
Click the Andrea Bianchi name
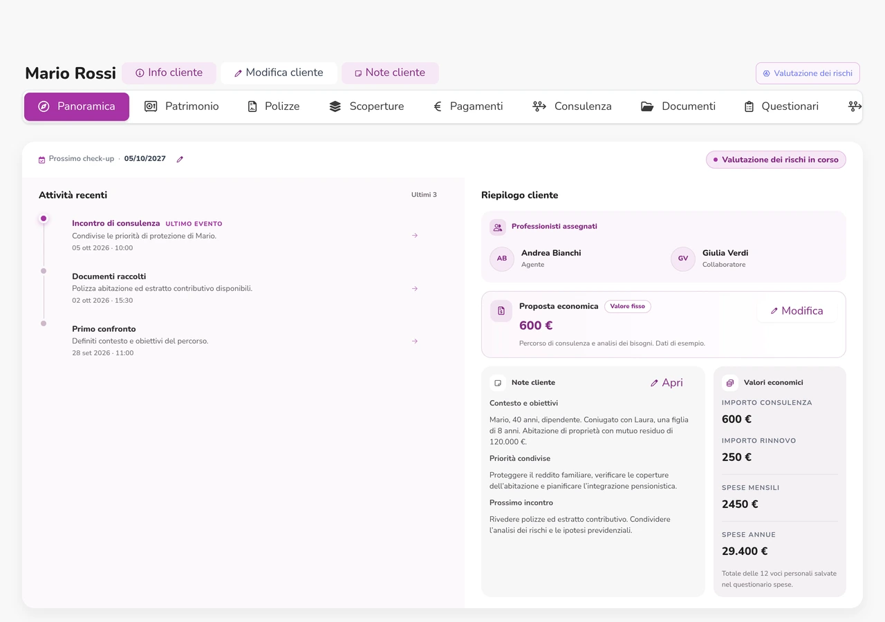(551, 253)
